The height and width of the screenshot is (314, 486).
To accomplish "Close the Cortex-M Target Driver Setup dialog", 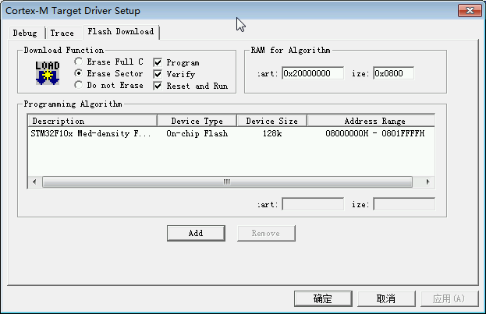I will click(x=470, y=11).
